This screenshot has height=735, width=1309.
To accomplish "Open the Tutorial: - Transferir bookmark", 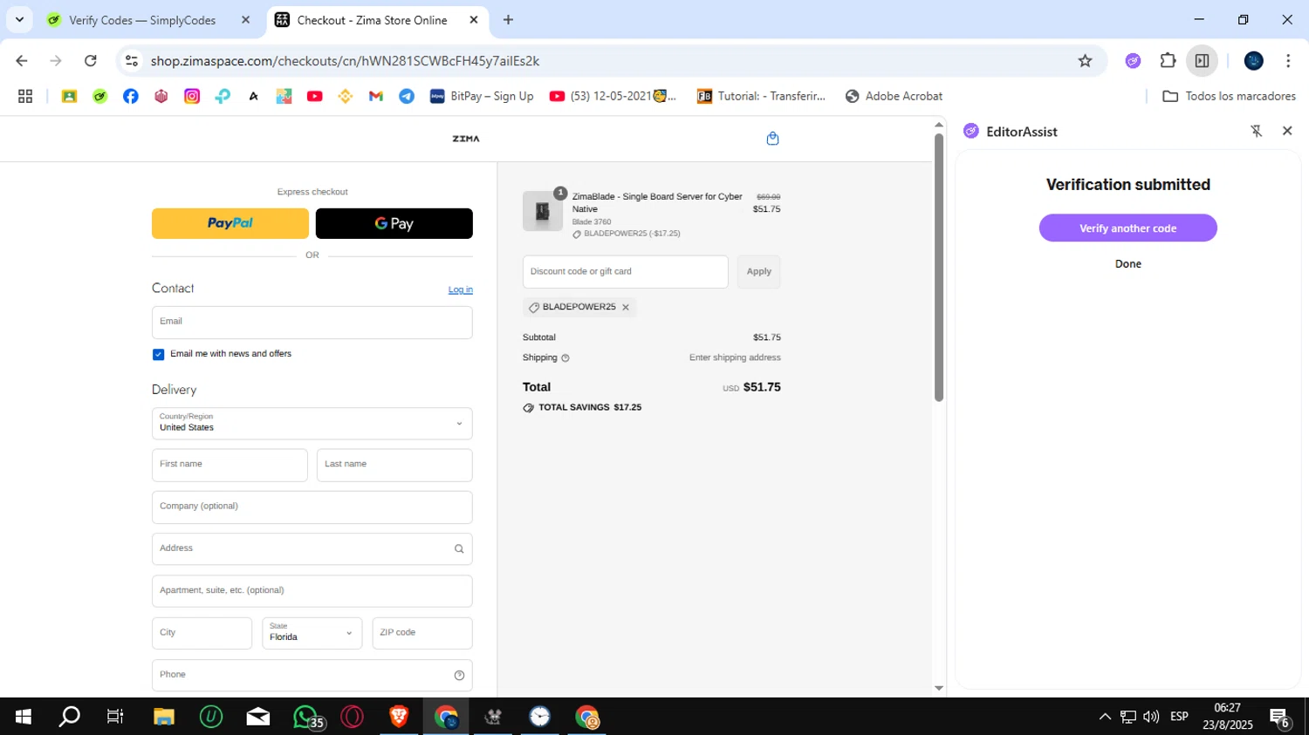I will pos(761,96).
